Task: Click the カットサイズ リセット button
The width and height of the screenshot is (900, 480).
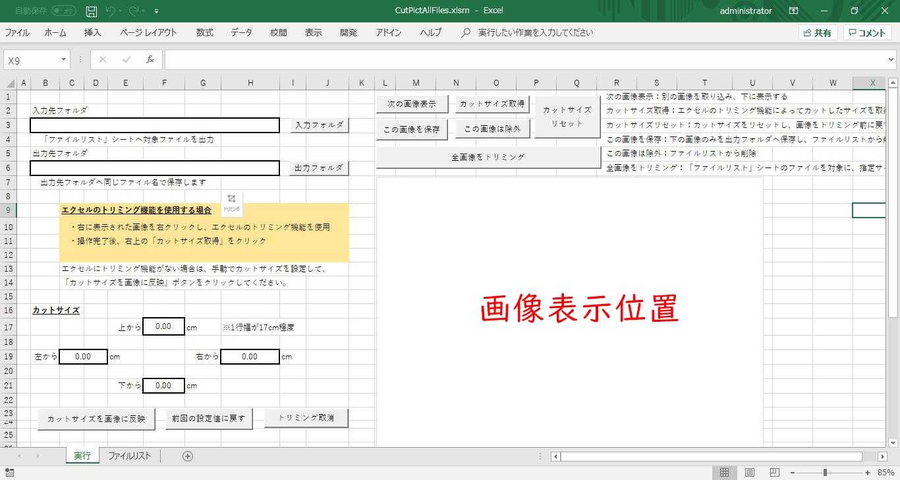Action: pyautogui.click(x=567, y=117)
